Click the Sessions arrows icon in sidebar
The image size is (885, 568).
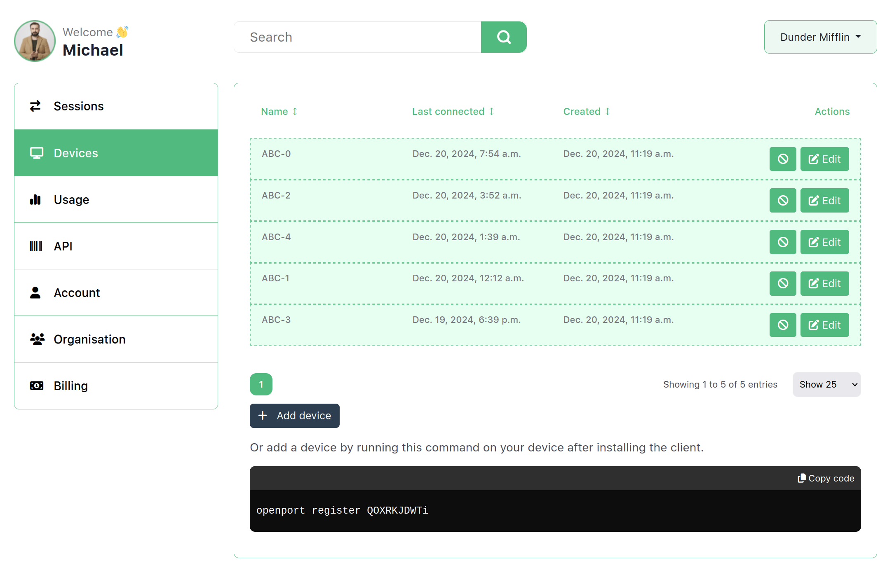click(x=35, y=106)
